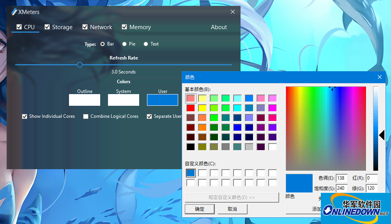391x224 pixels.
Task: Click the 红 red value field
Action: click(372, 178)
